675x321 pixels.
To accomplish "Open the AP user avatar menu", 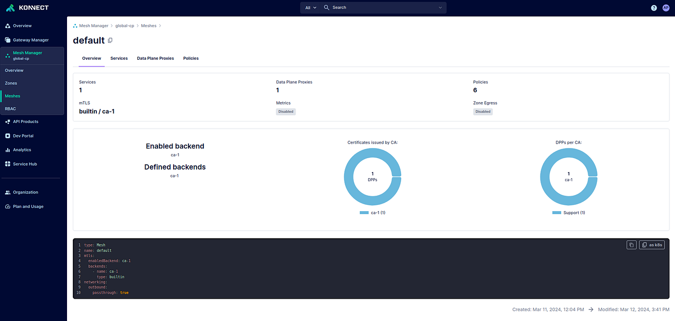I will coord(666,8).
